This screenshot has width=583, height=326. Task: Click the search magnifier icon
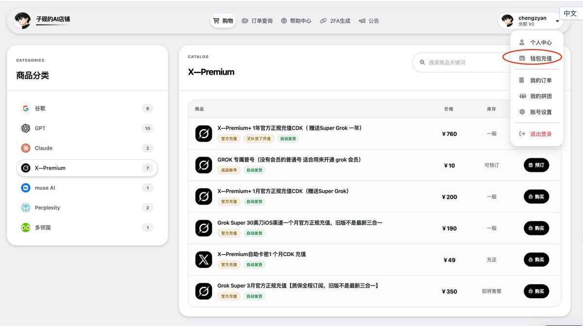(422, 63)
